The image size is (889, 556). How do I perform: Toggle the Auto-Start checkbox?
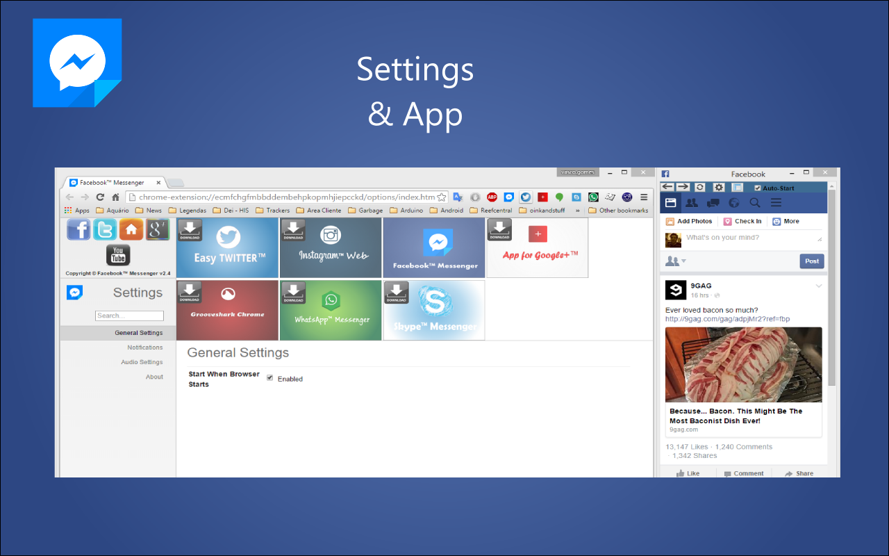coord(758,188)
